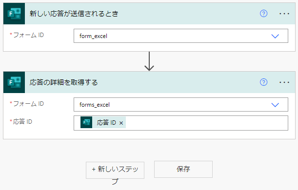Open ellipsis menu of 新しい応答が送信されるとき
The width and height of the screenshot is (298, 190).
(284, 14)
